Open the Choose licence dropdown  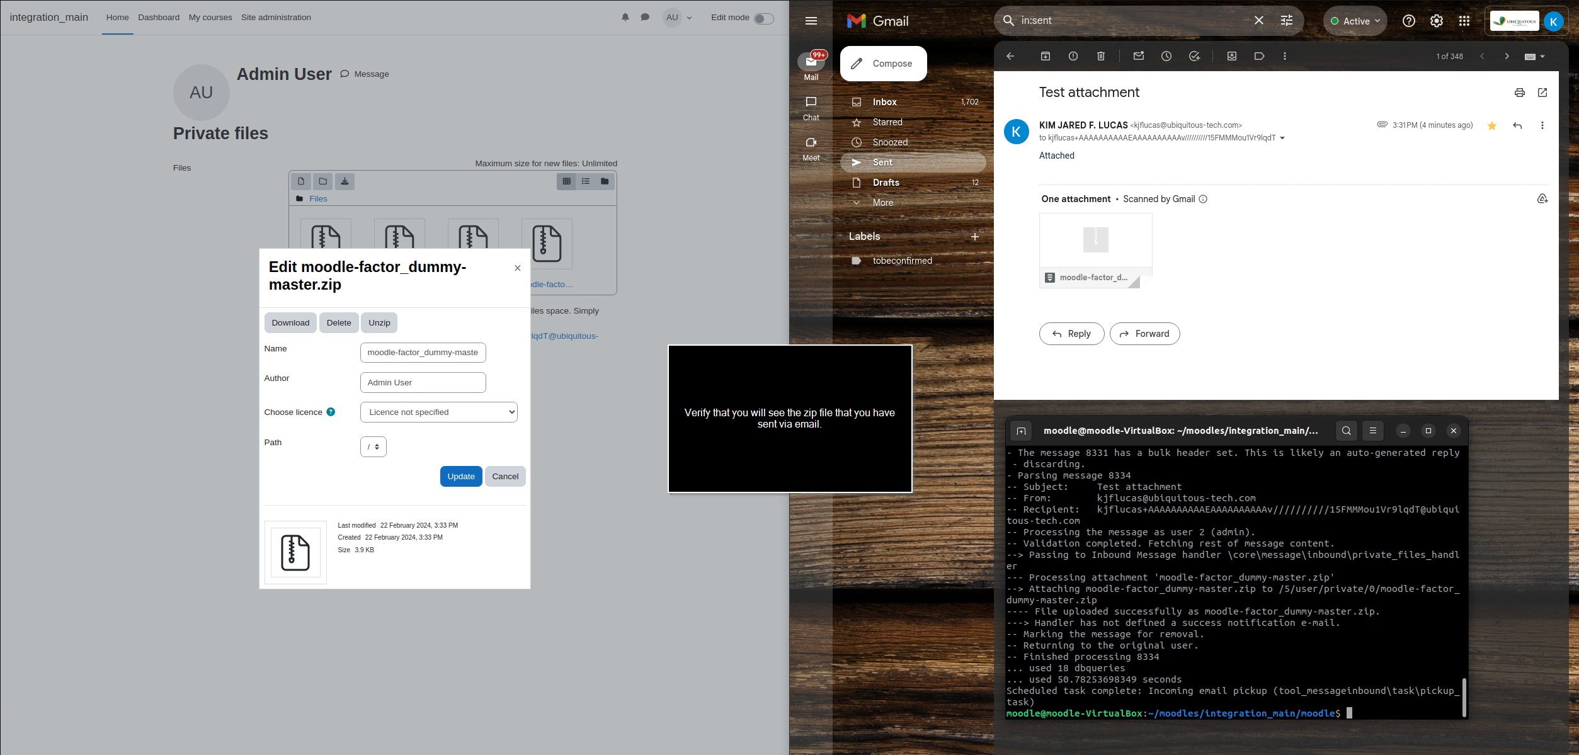pos(439,412)
